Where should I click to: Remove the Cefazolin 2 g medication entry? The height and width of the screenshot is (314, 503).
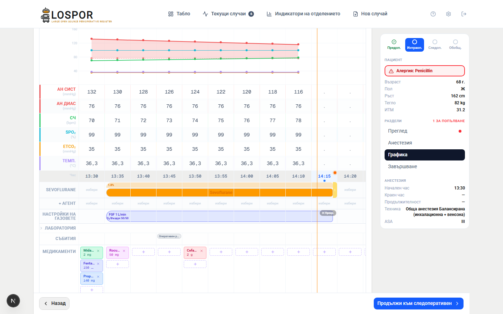(x=202, y=251)
